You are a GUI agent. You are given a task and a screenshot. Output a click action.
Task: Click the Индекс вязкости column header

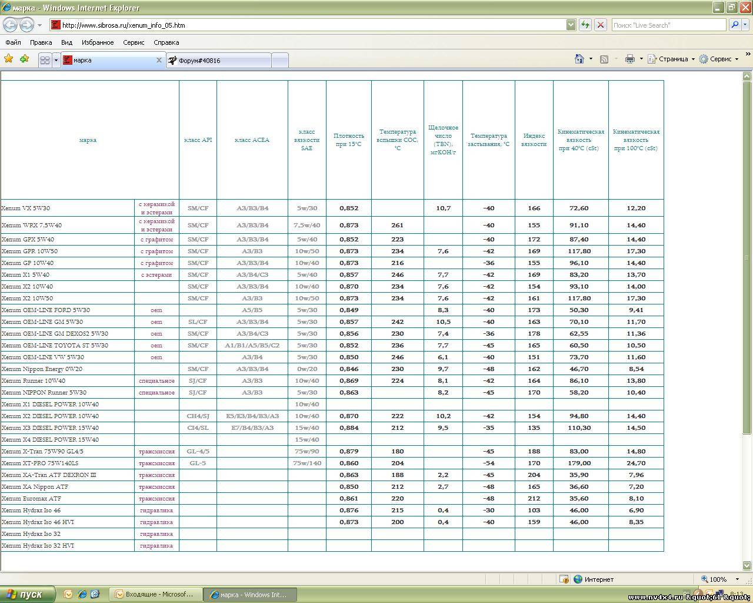click(534, 140)
